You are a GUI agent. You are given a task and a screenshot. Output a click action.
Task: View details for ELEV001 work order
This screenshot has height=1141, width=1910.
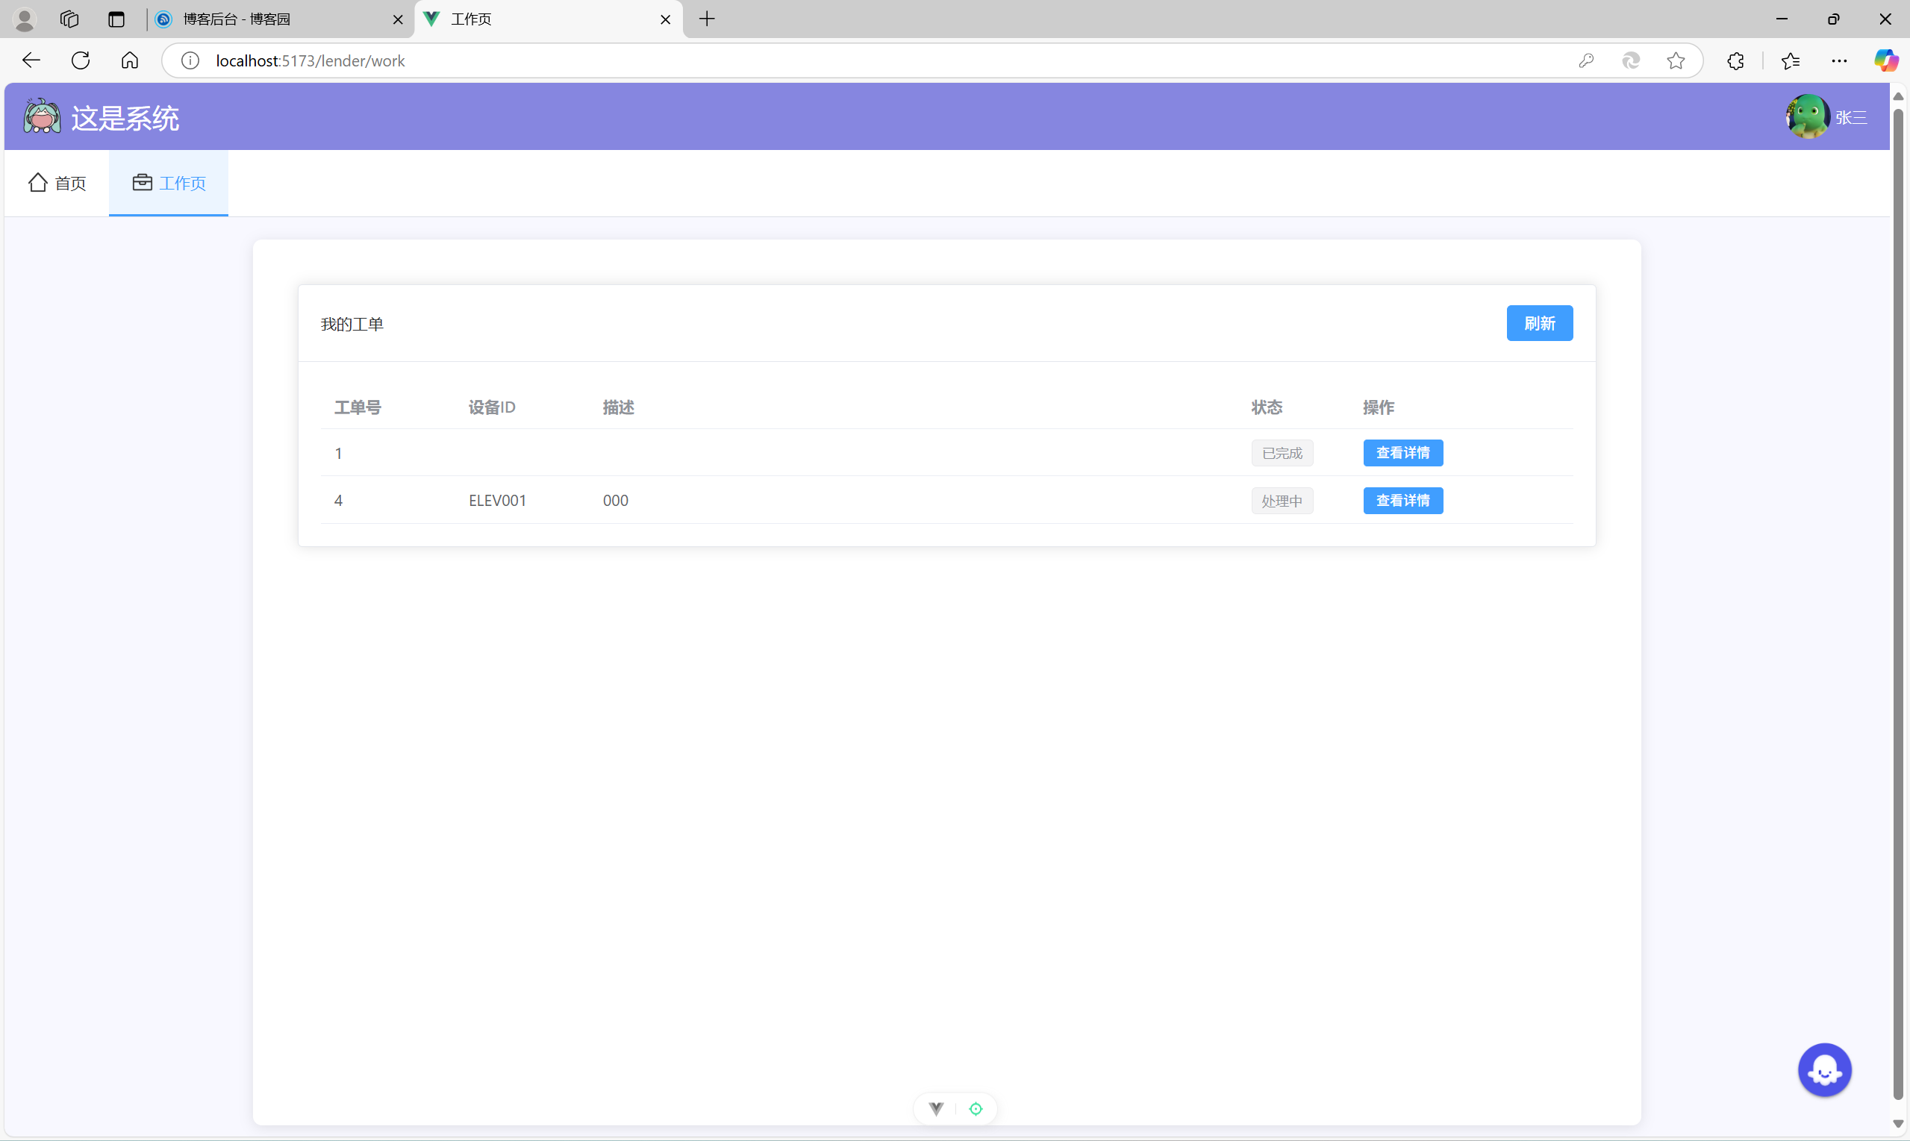tap(1402, 501)
